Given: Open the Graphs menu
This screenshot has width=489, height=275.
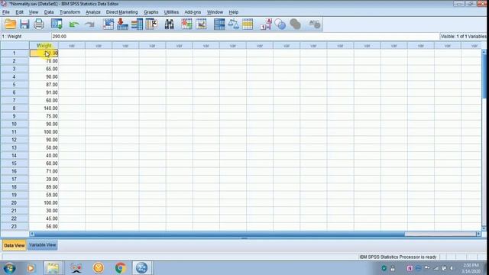Looking at the screenshot, I should [151, 12].
